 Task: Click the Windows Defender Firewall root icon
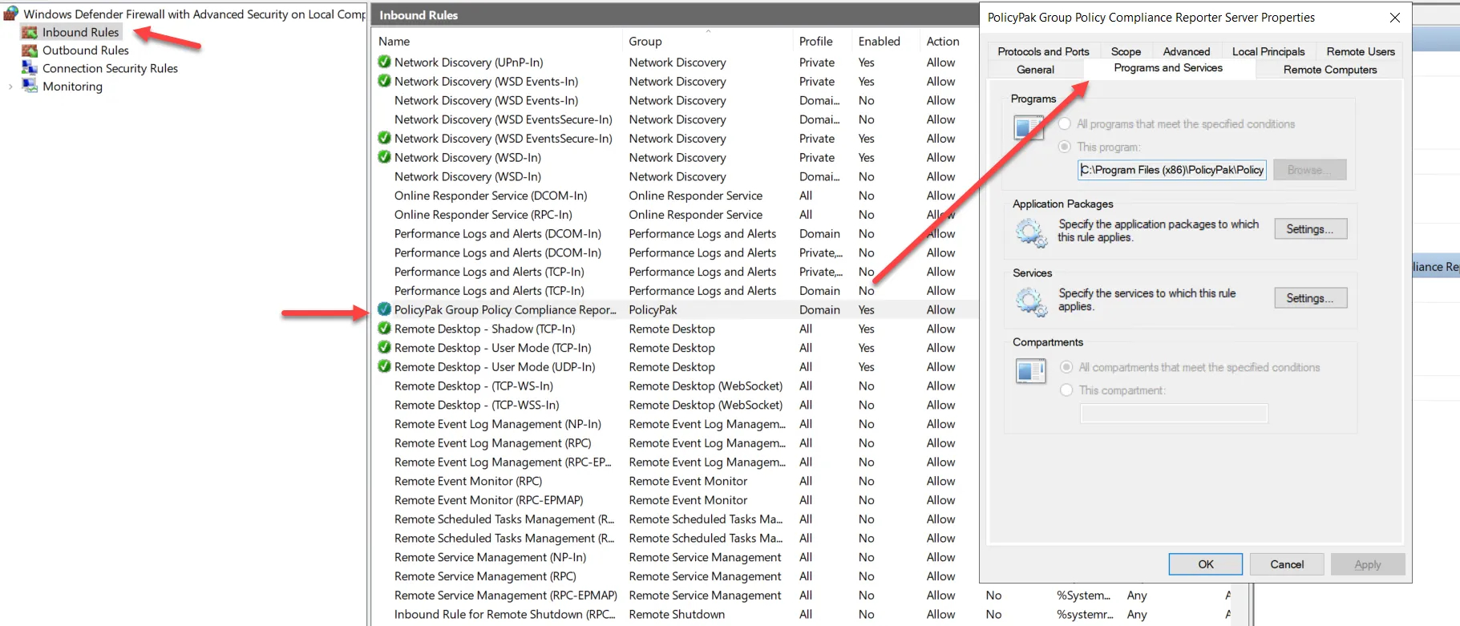point(11,14)
